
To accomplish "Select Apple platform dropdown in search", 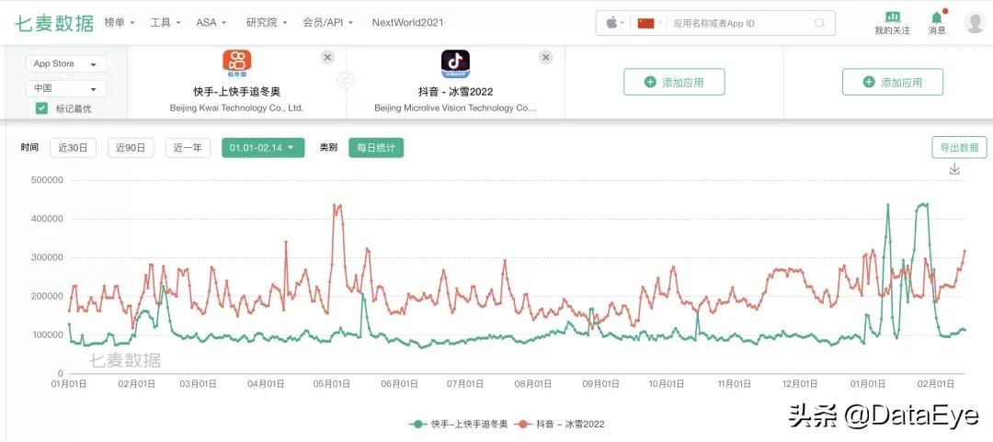I will (615, 23).
